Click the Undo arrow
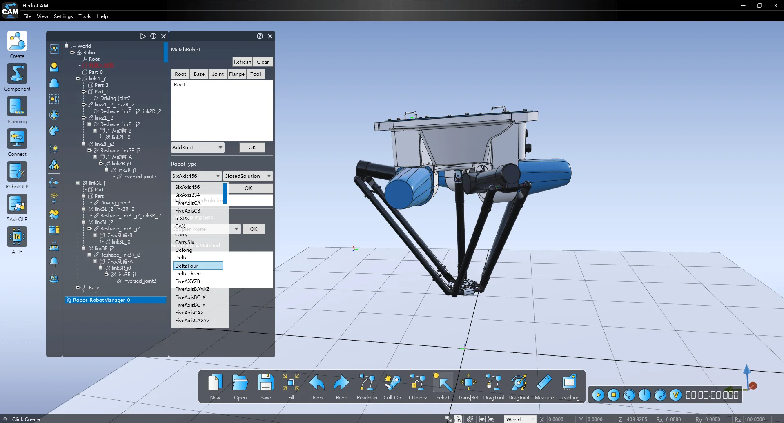 pyautogui.click(x=316, y=383)
